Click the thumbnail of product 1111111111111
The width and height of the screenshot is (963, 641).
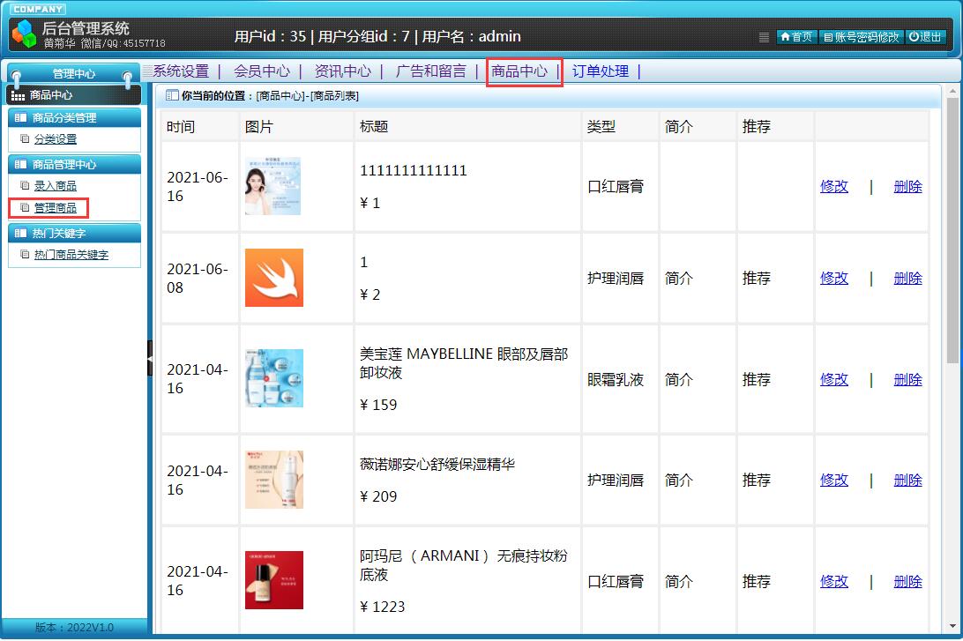272,186
